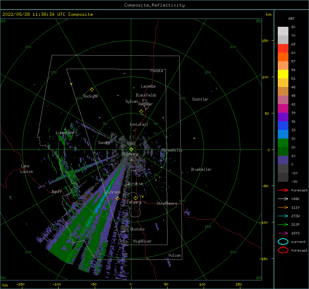Screen dimensions: 309x289
Task: Click the Calgary city label
Action: click(134, 202)
